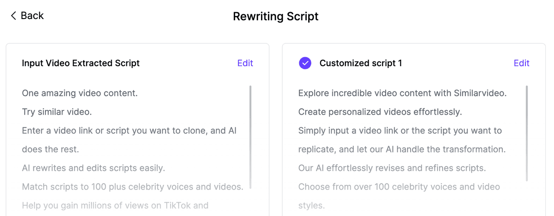Image resolution: width=554 pixels, height=216 pixels.
Task: Edit Customized script 1
Action: point(522,63)
